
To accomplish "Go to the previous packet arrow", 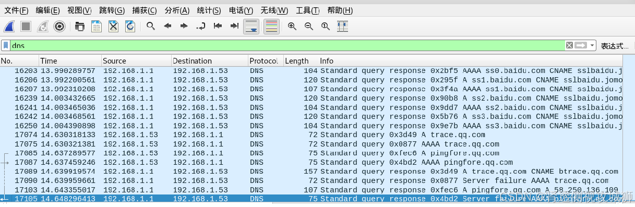I will pos(167,26).
